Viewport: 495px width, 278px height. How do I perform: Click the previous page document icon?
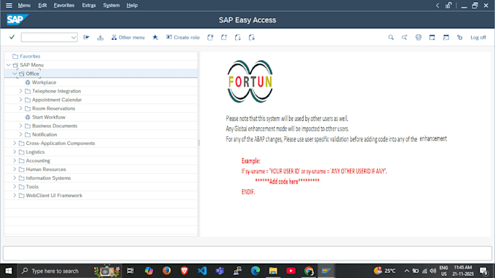(224, 37)
